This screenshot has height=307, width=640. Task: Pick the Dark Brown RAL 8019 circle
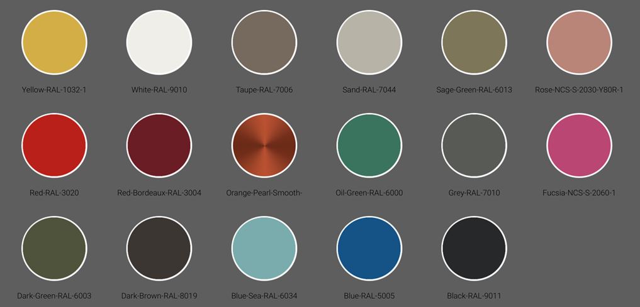(159, 249)
